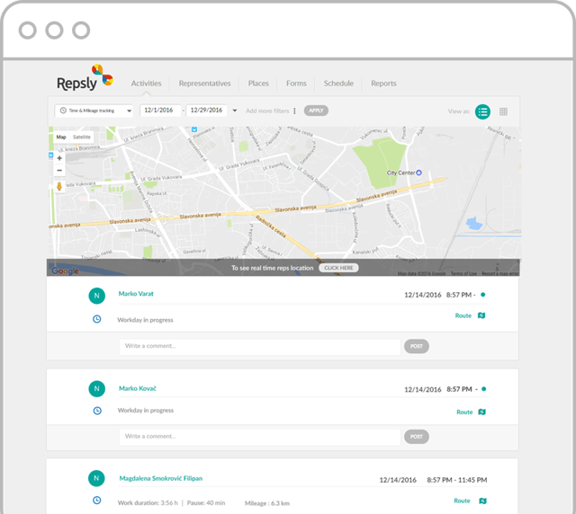Click the clock icon in Marko Varat's entry
Screen dimensions: 576x514
96,319
